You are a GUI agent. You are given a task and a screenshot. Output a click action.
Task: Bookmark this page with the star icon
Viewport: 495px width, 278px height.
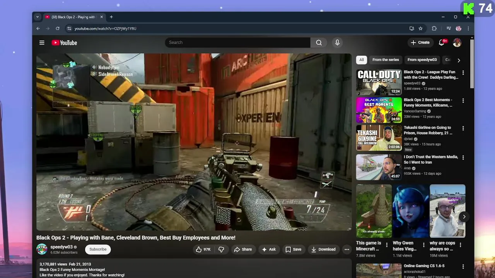(x=420, y=29)
